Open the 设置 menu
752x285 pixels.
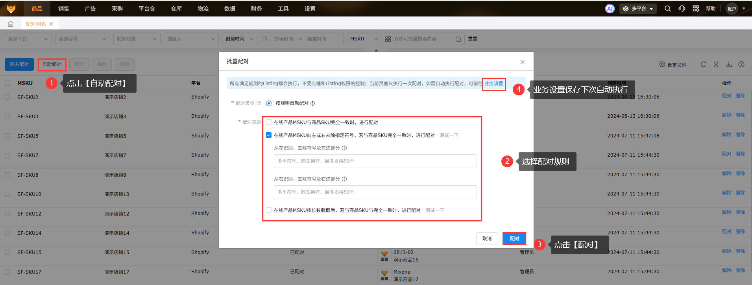pyautogui.click(x=310, y=8)
